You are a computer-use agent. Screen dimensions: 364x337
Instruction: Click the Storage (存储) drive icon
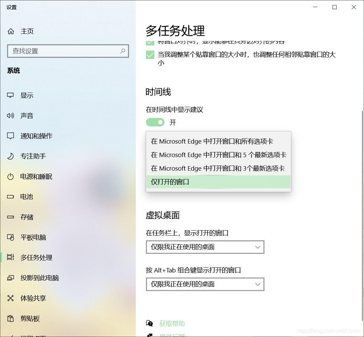[10, 217]
